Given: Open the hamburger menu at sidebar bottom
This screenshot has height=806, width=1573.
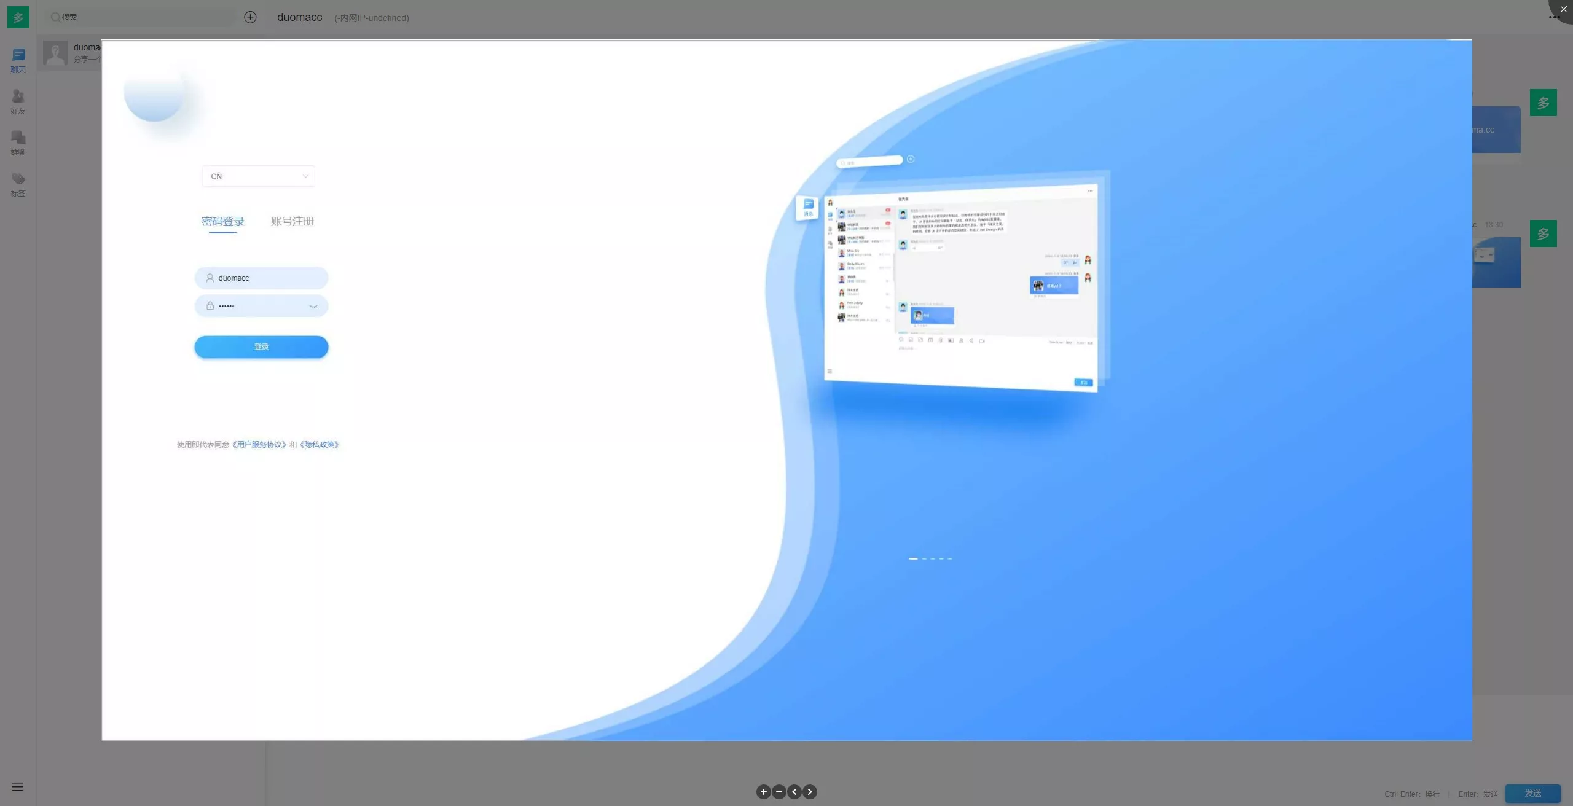Looking at the screenshot, I should 18,787.
